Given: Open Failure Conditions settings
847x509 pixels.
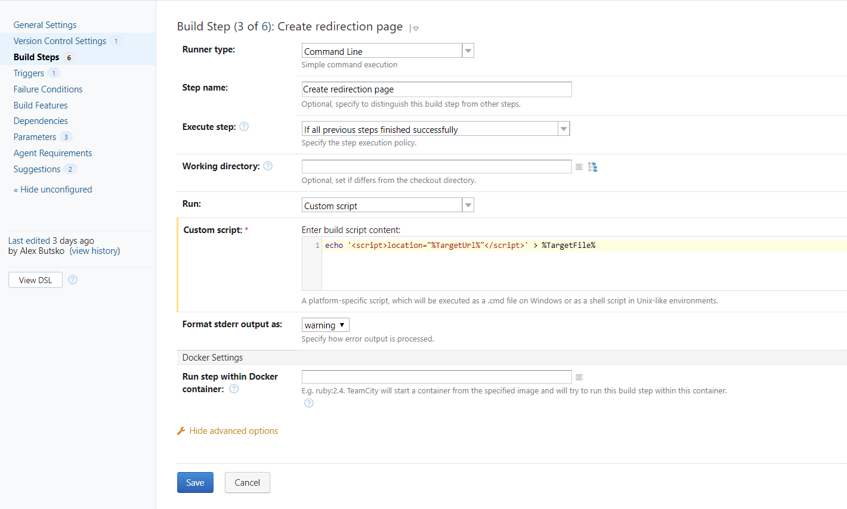Looking at the screenshot, I should point(48,89).
